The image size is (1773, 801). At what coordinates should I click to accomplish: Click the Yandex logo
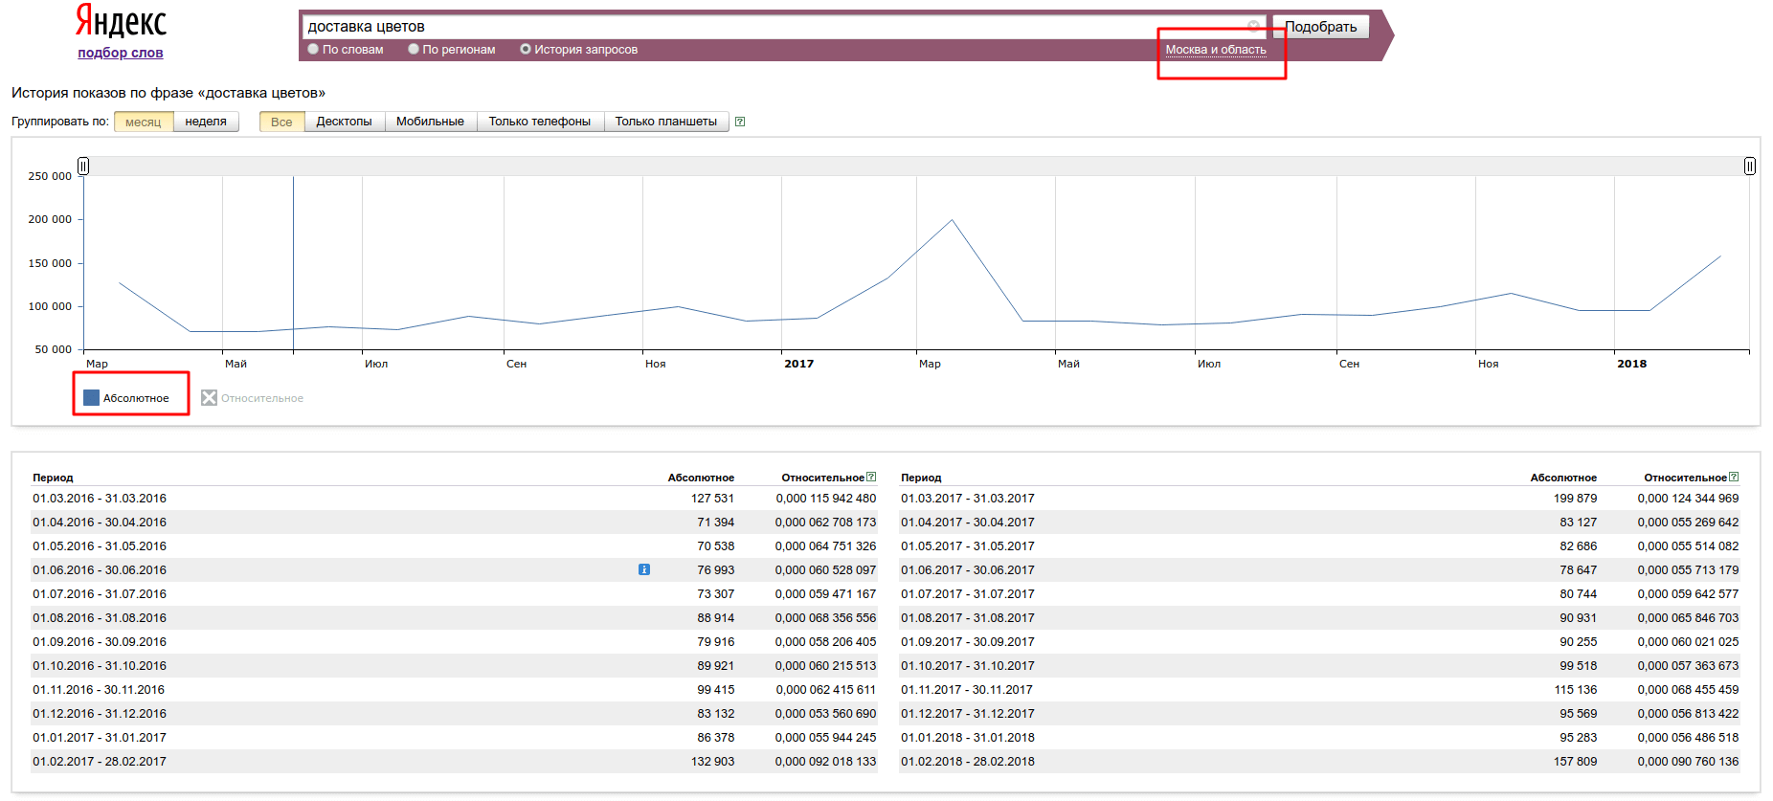tap(121, 21)
